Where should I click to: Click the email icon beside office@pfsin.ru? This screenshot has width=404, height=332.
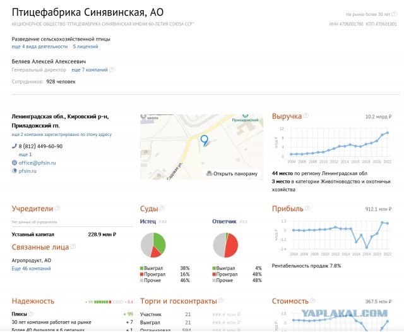click(15, 163)
